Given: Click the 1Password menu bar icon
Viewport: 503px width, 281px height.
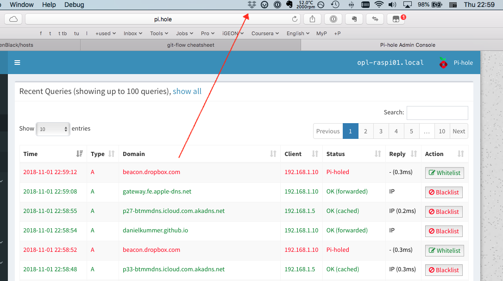Looking at the screenshot, I should (277, 5).
